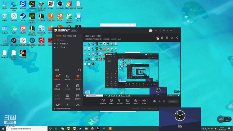Expand speaker options arrow
233x131 pixels.
[x=147, y=101]
